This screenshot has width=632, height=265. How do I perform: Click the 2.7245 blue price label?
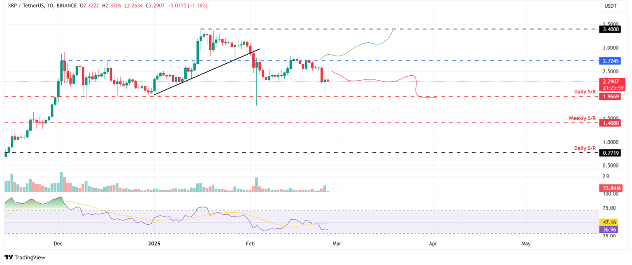click(x=611, y=60)
